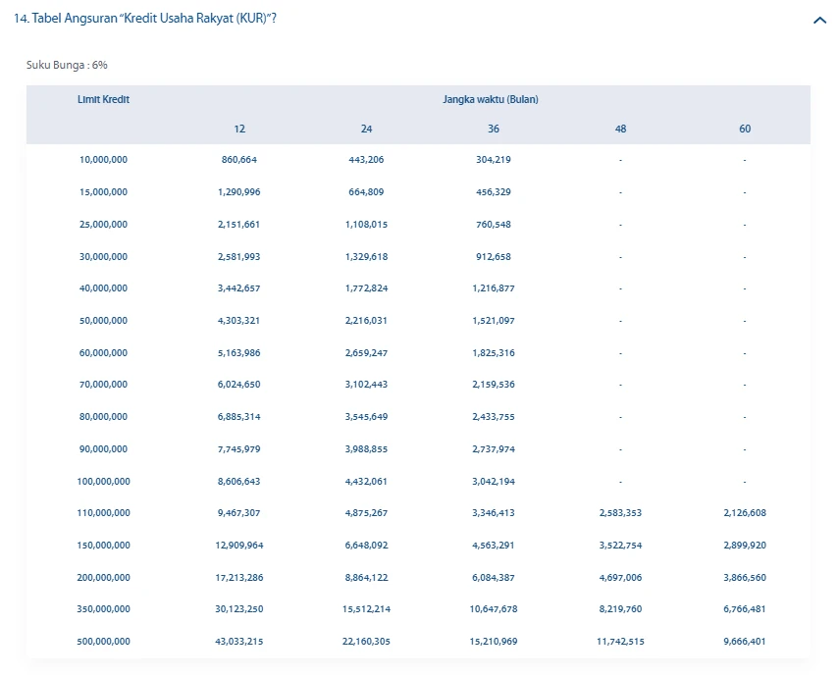This screenshot has height=678, width=838.
Task: Click the Limit Kredit column header
Action: [103, 98]
